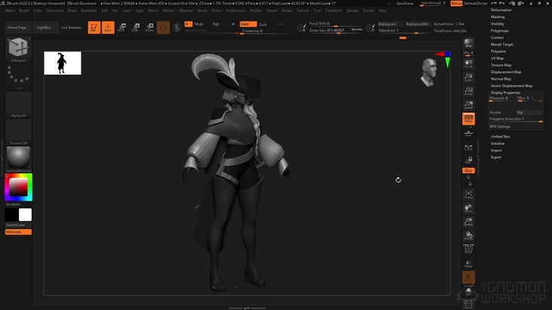Toggle the Rgb channel
The image size is (552, 310).
pyautogui.click(x=216, y=24)
